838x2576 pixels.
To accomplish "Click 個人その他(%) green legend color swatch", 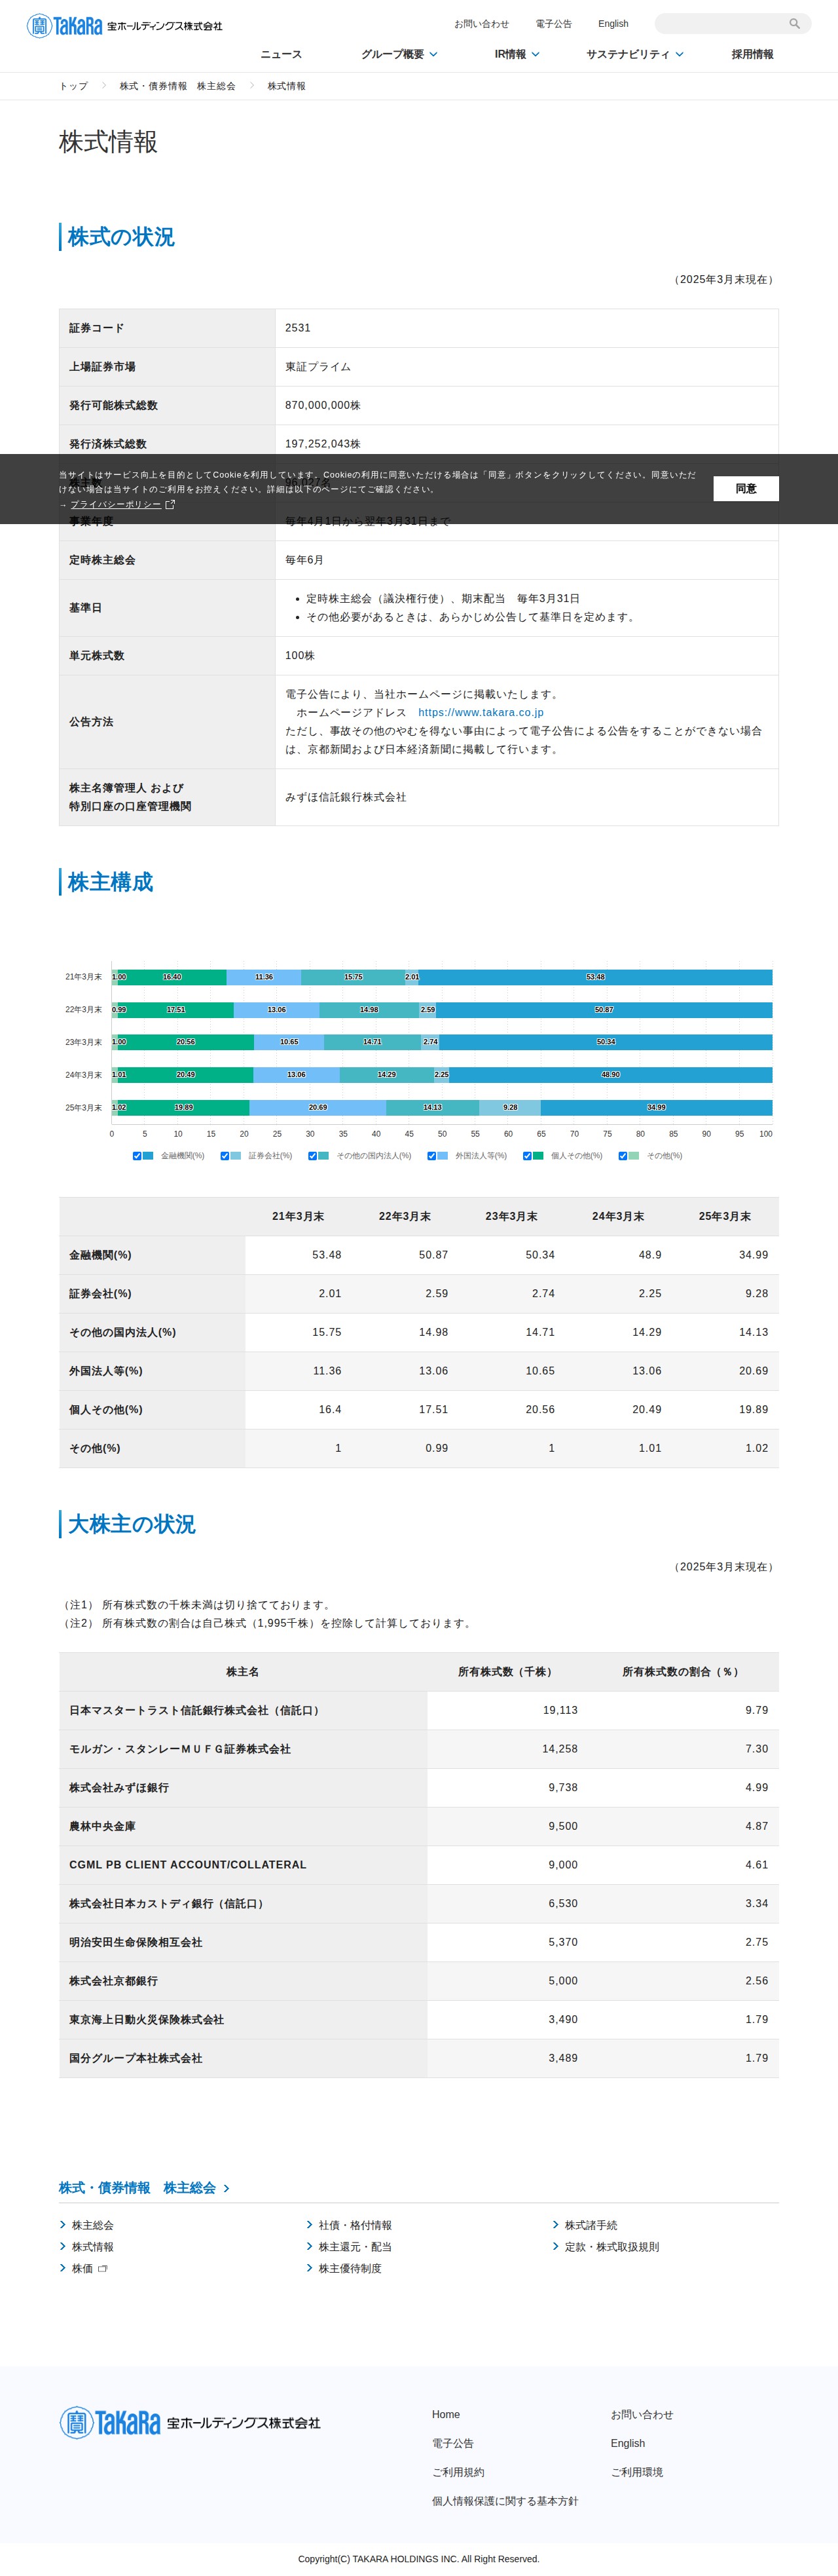I will [538, 1156].
